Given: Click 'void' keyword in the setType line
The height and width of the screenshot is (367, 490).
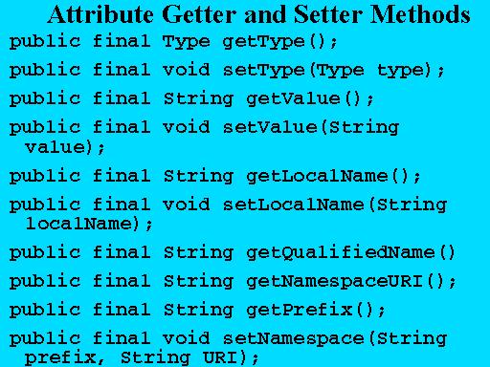Looking at the screenshot, I should (x=187, y=70).
